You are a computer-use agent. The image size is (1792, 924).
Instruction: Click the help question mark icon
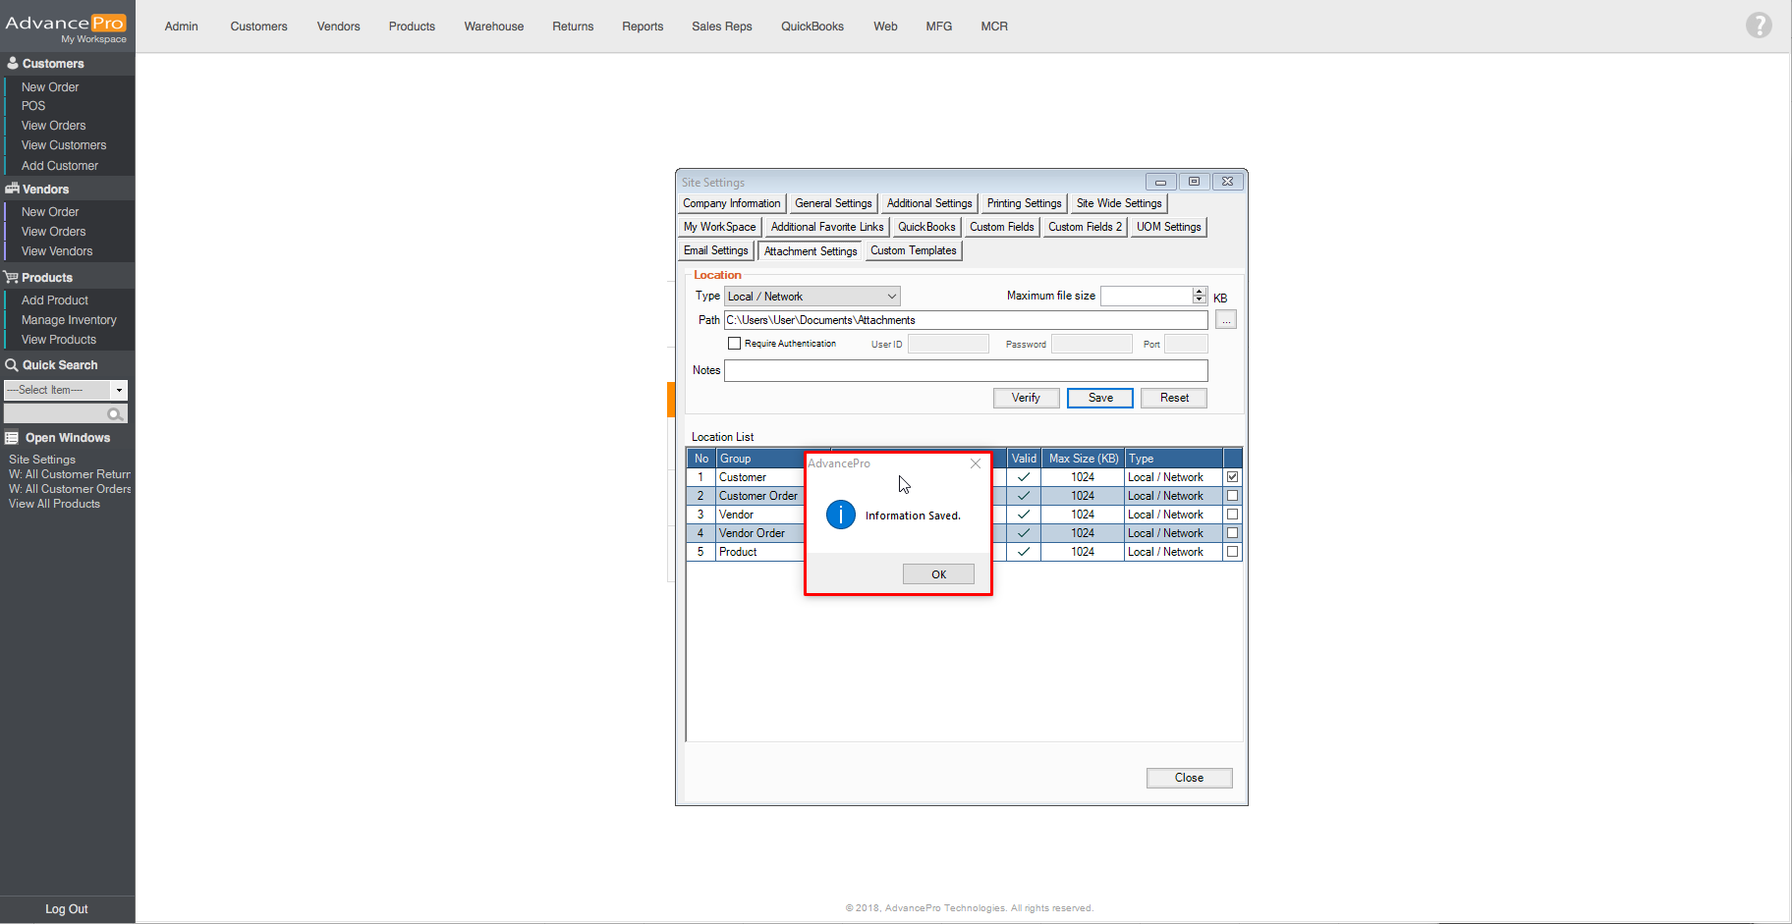[1758, 26]
